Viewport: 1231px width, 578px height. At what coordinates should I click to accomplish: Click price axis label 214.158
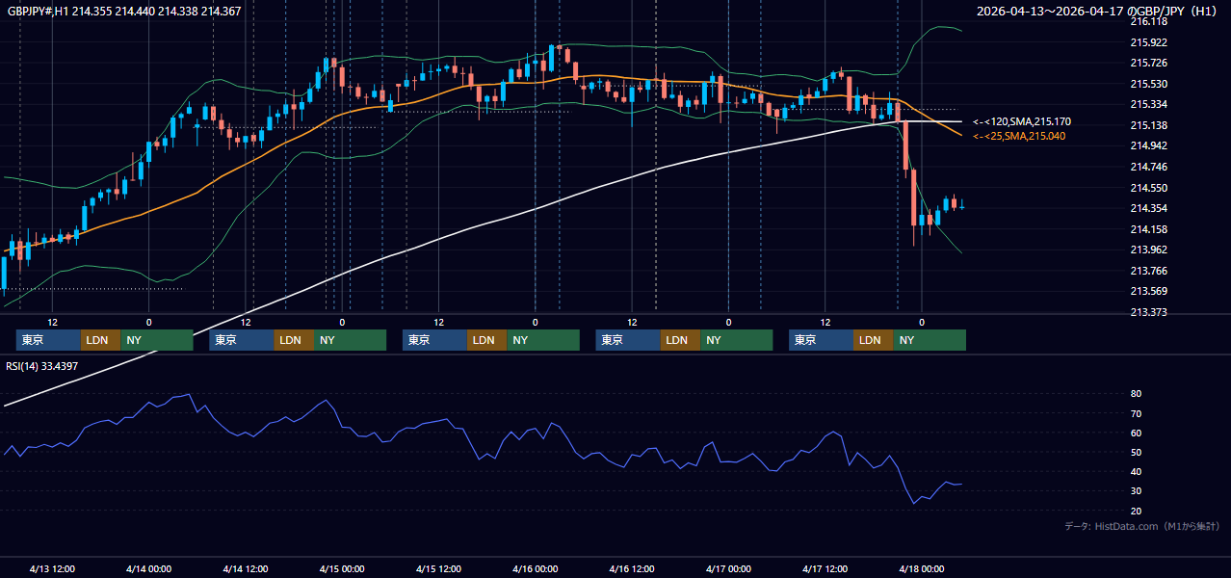click(x=1148, y=229)
